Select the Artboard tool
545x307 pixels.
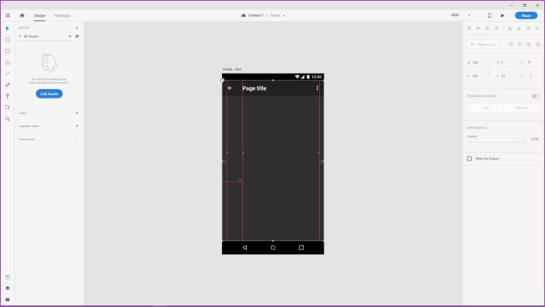[8, 108]
